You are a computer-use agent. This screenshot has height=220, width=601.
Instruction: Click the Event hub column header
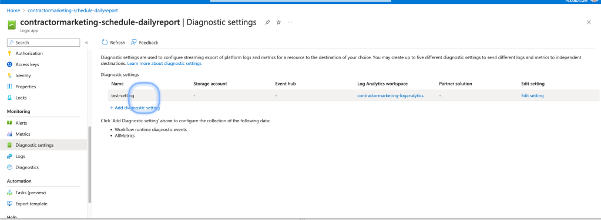pos(286,84)
